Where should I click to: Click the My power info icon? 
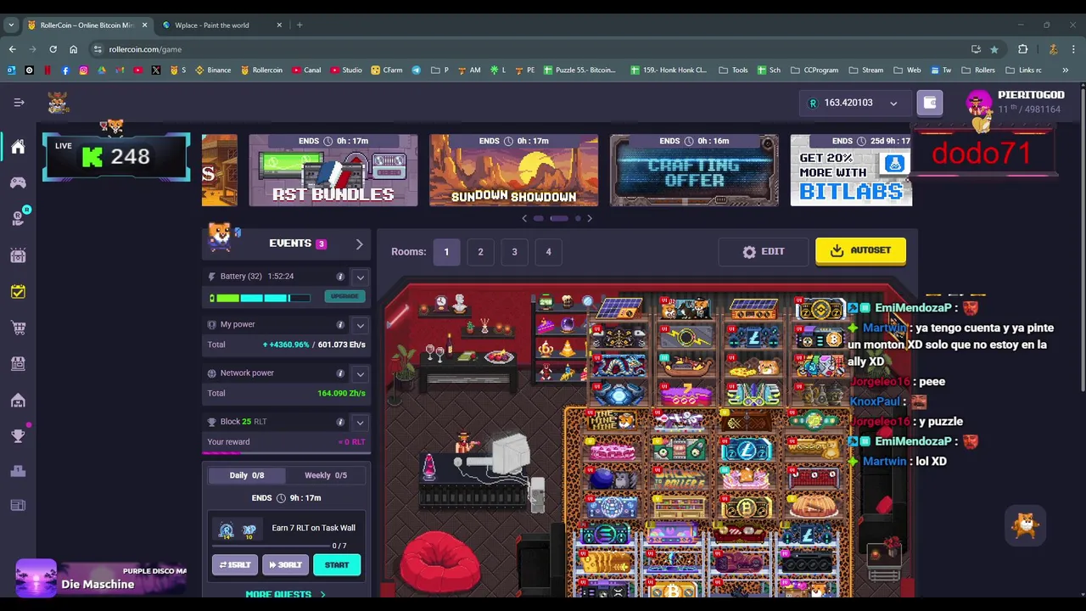pos(340,325)
